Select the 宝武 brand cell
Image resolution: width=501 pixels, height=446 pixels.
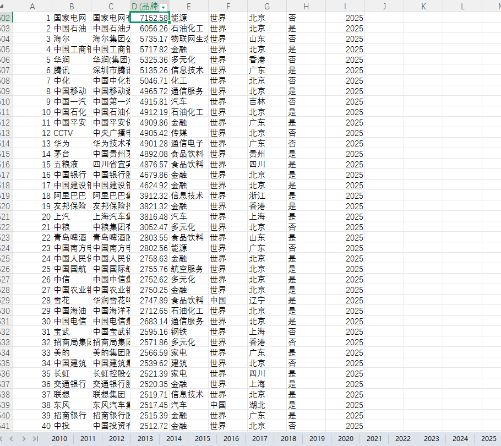tap(72, 332)
